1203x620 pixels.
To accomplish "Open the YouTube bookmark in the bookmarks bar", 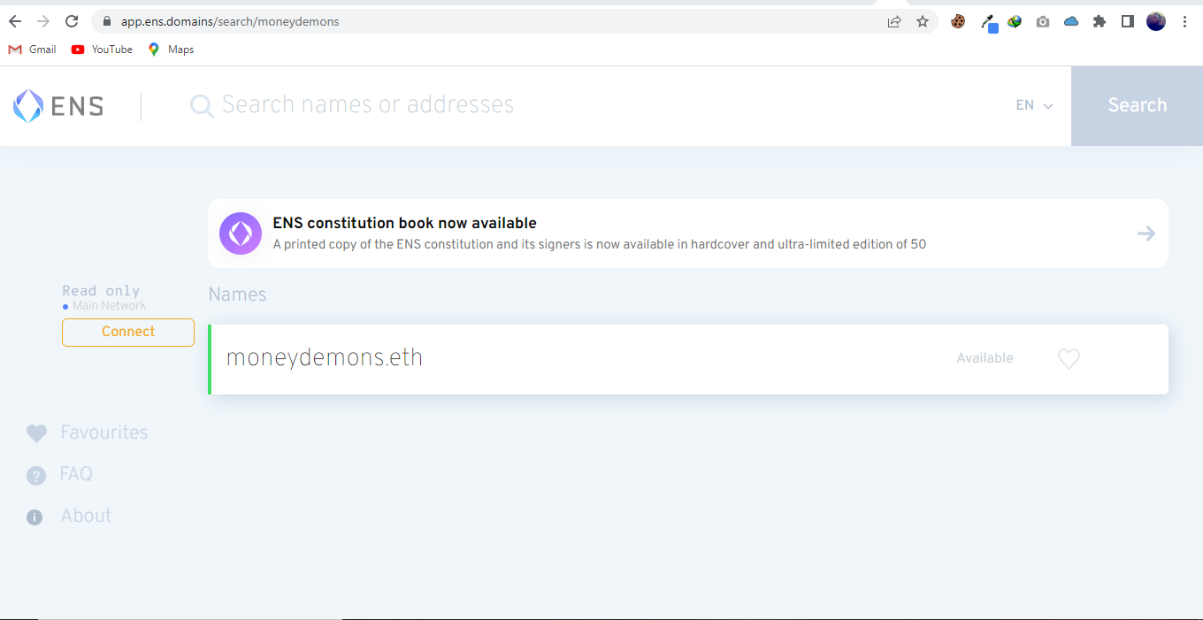I will (x=101, y=50).
